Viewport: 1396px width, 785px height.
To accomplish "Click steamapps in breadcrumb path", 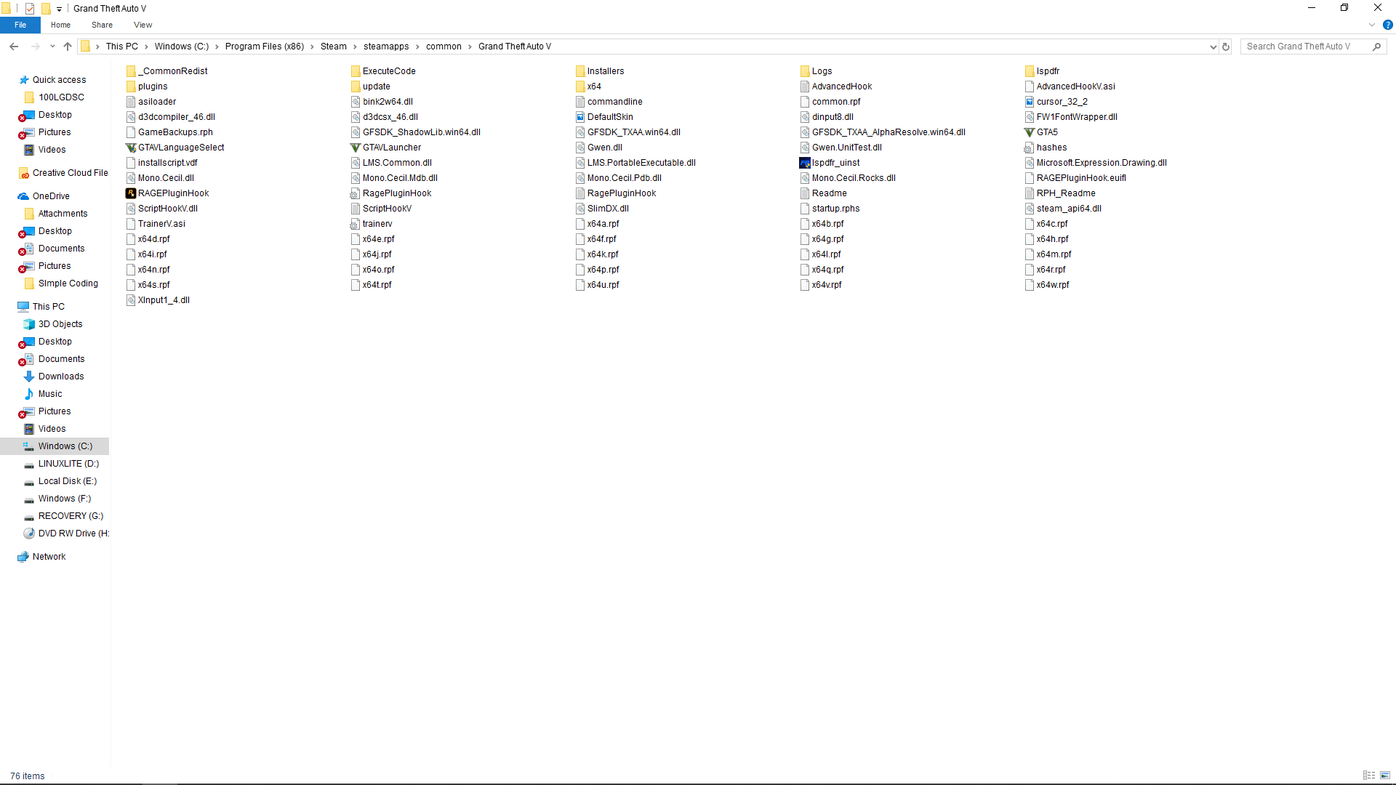I will click(386, 47).
